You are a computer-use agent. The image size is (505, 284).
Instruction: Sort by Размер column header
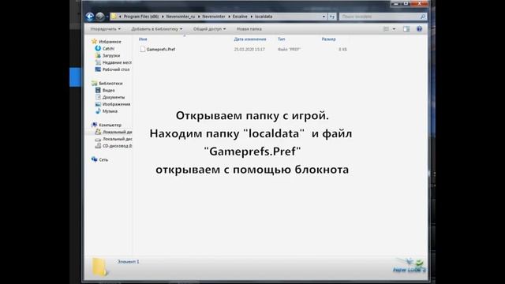(328, 39)
